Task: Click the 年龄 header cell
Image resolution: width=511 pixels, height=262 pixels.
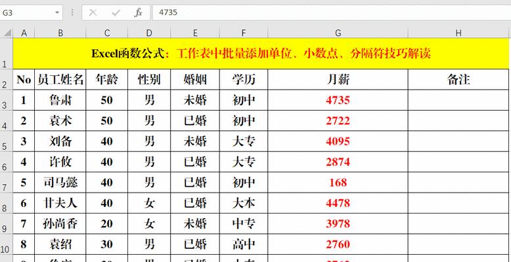Action: pos(107,79)
